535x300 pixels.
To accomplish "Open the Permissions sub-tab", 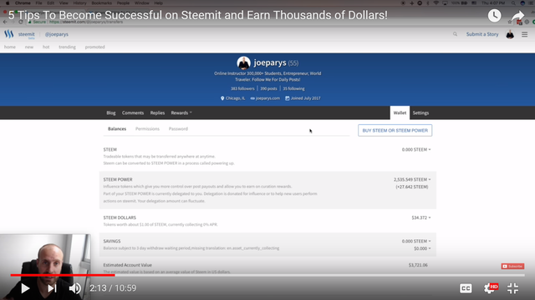I will coord(147,129).
